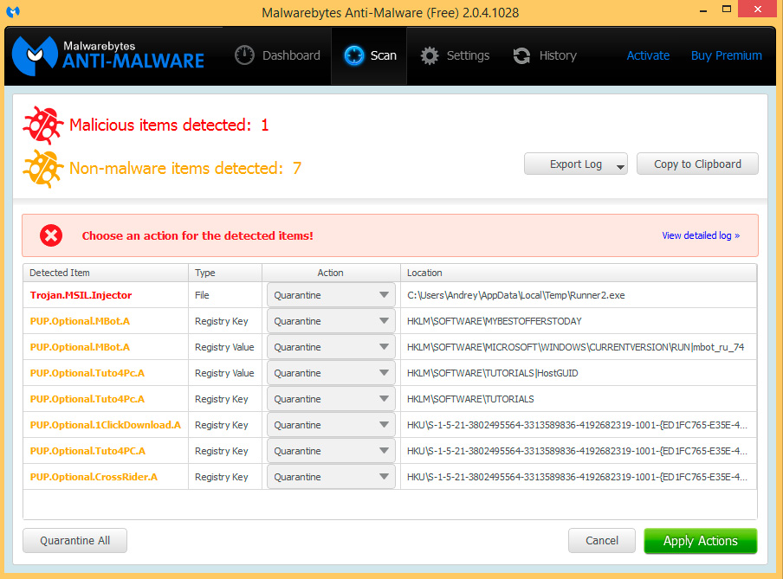Screen dimensions: 783x579
Task: Open the View detailed log link
Action: pos(701,235)
